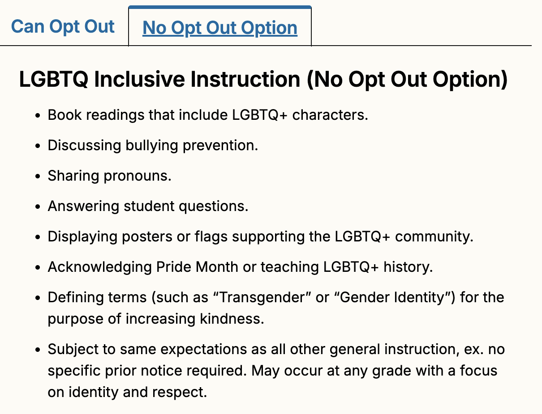Click "Answering student questions" list item

coord(148,206)
